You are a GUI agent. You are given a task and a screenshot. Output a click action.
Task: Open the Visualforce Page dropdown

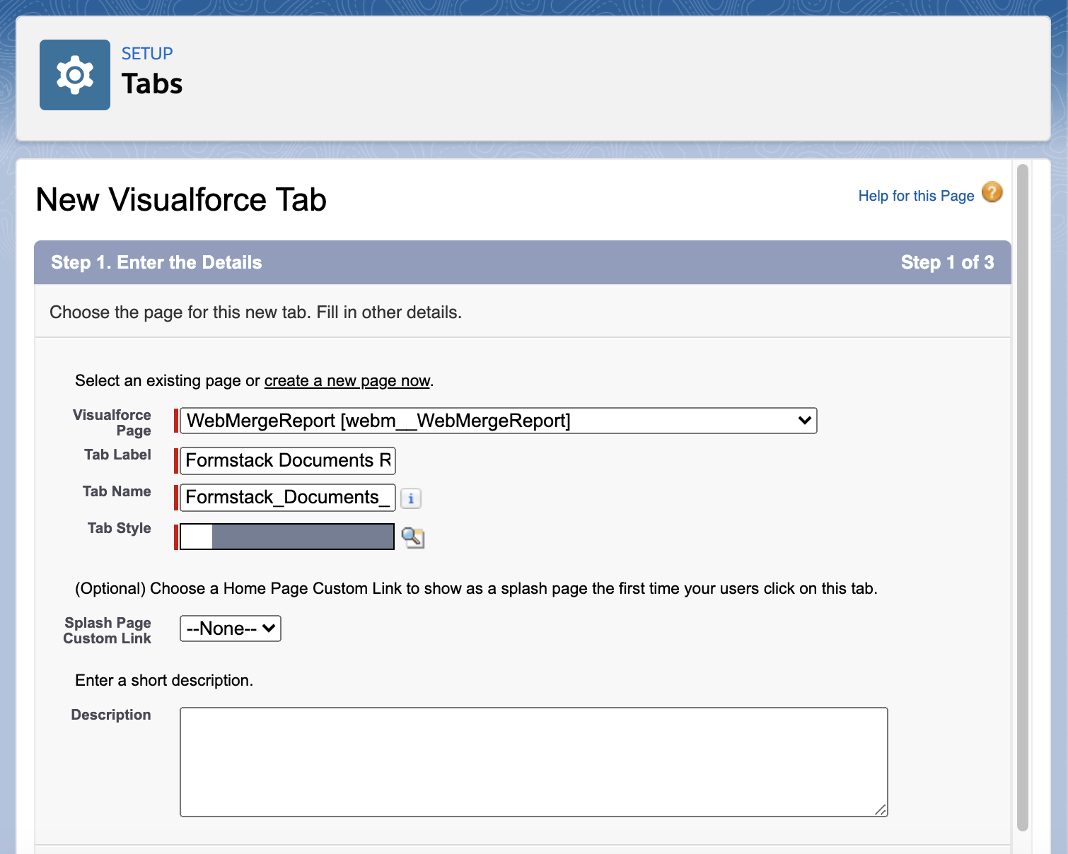(803, 420)
